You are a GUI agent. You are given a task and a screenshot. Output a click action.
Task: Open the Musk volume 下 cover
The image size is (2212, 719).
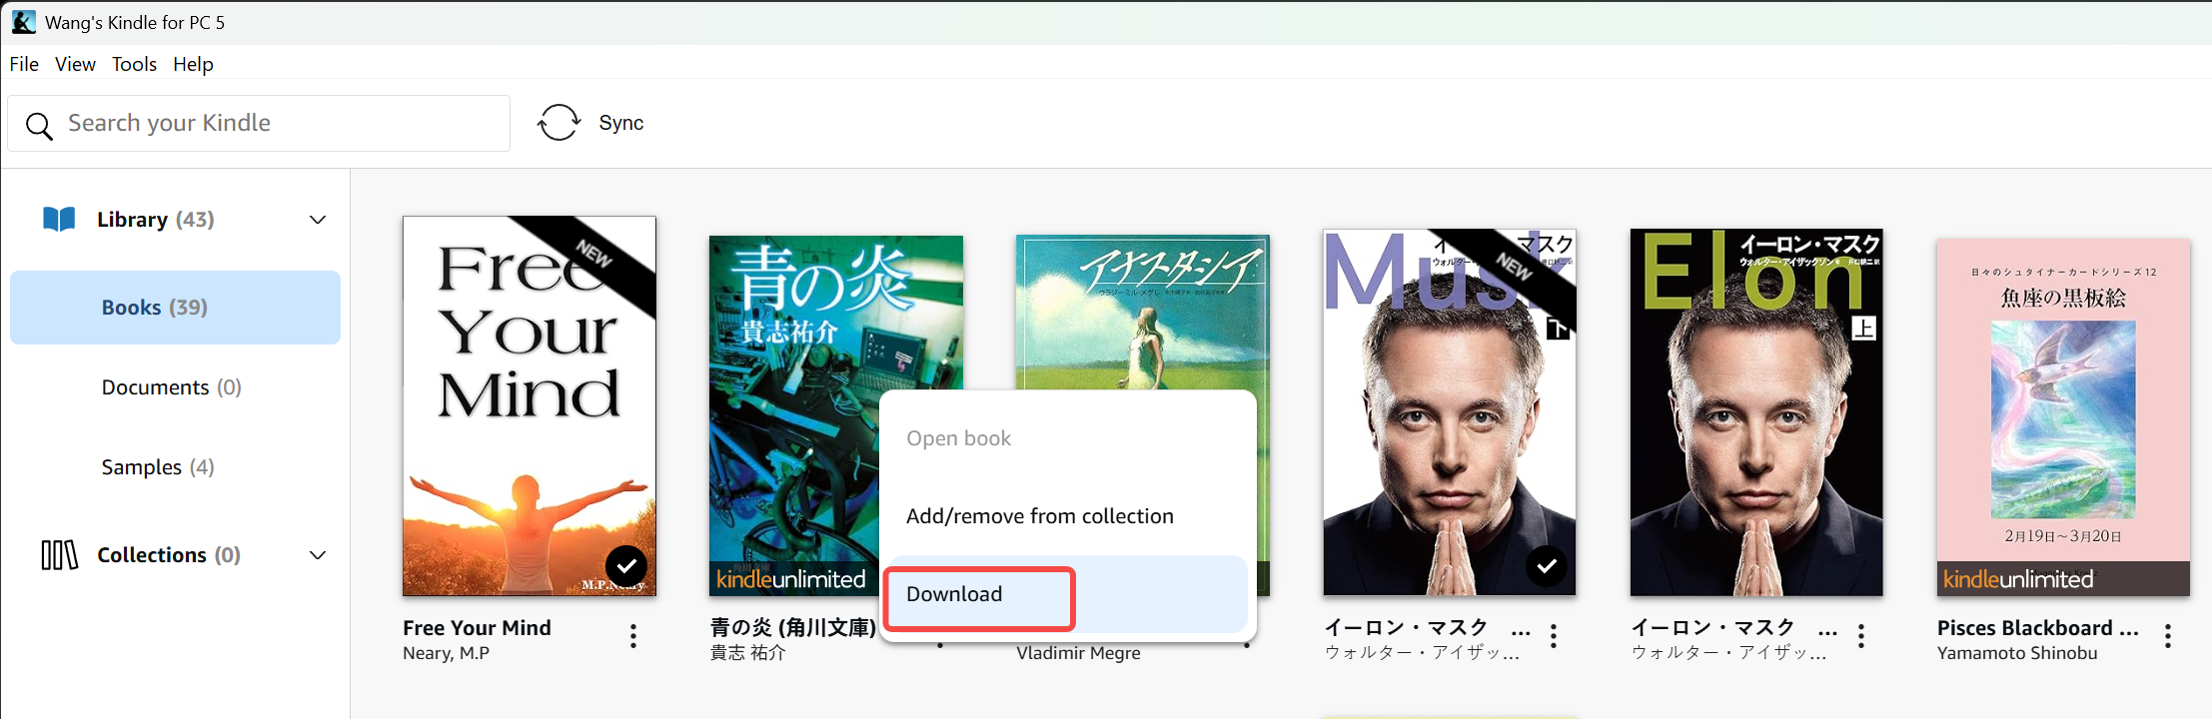click(x=1450, y=412)
